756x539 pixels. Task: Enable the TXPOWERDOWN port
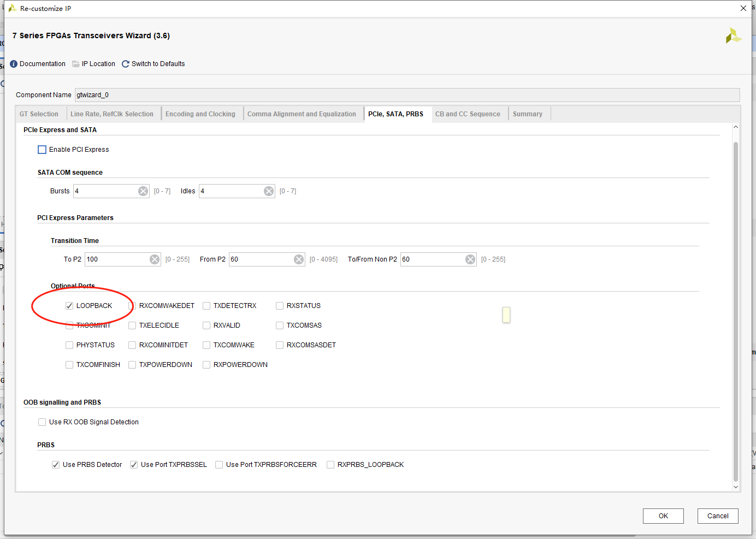click(132, 365)
